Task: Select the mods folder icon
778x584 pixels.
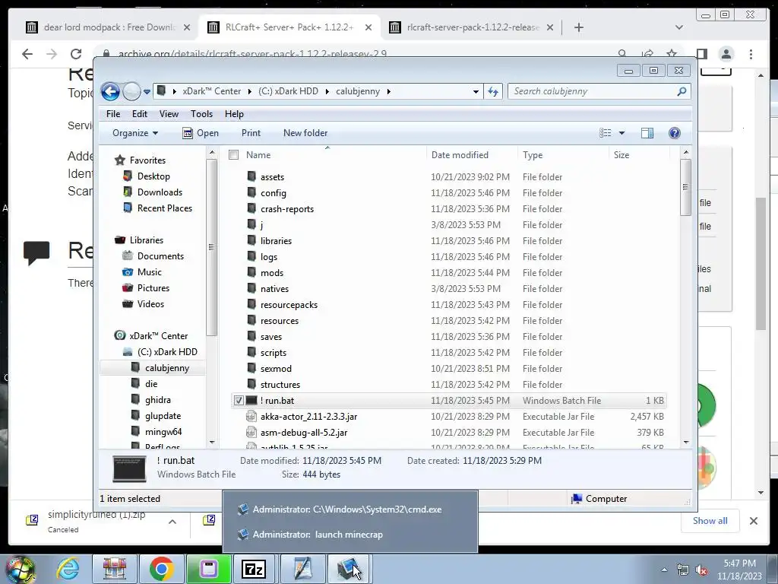Action: (x=251, y=273)
